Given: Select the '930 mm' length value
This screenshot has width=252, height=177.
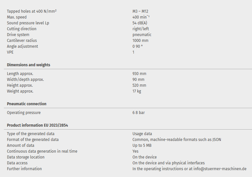Looking at the screenshot, I should [139, 74].
